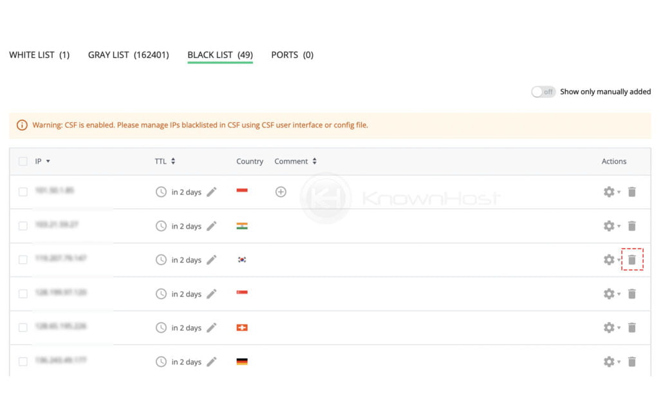Click the clock icon in the Germany flag row
The width and height of the screenshot is (659, 412).
[161, 362]
